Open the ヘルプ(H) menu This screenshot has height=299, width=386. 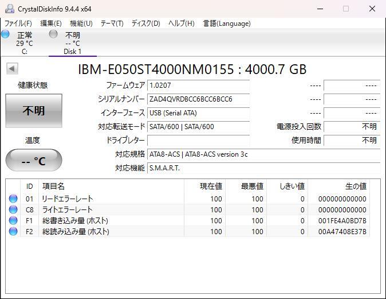click(182, 24)
